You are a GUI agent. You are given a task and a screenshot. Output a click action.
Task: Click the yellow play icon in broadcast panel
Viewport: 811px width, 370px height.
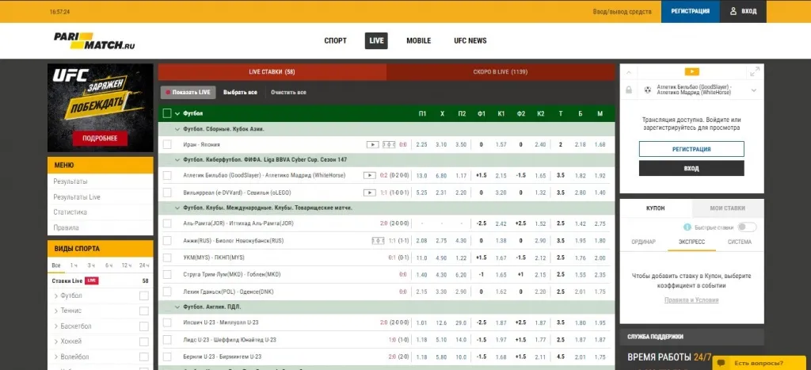[x=691, y=72]
